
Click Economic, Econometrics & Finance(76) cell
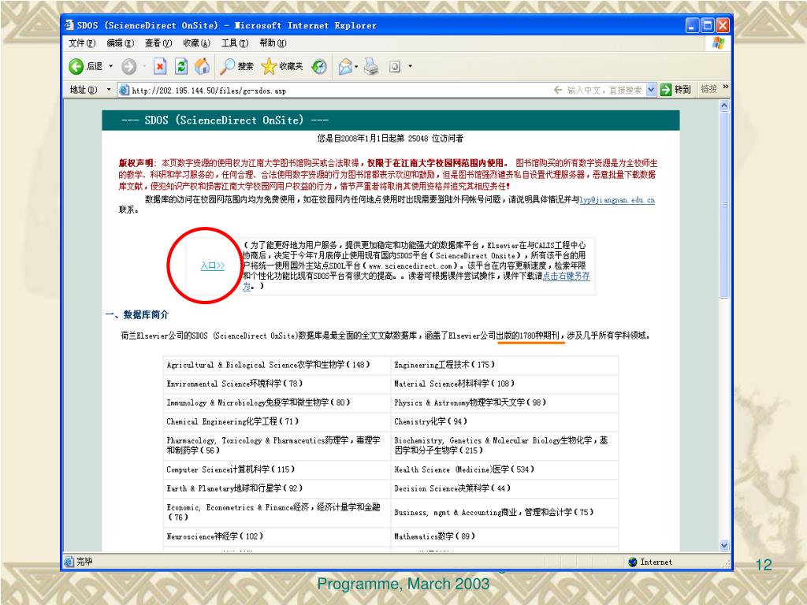277,512
